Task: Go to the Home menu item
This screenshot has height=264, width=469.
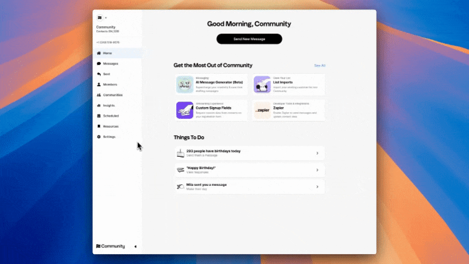Action: pos(117,53)
